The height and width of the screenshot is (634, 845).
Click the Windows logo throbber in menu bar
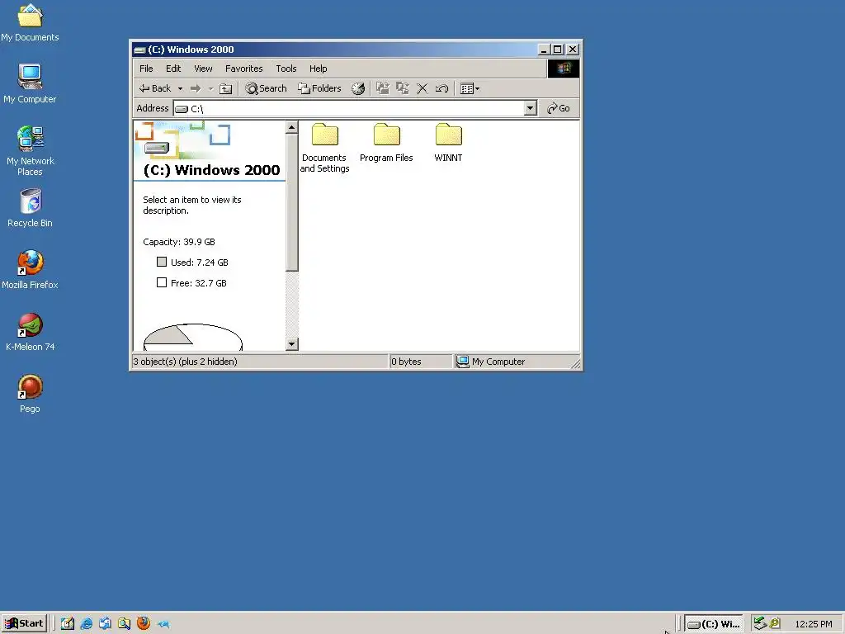pyautogui.click(x=563, y=69)
